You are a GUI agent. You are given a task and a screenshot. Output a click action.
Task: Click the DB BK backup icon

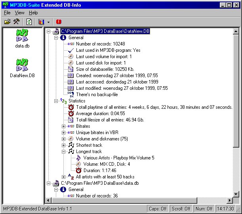tap(71, 95)
